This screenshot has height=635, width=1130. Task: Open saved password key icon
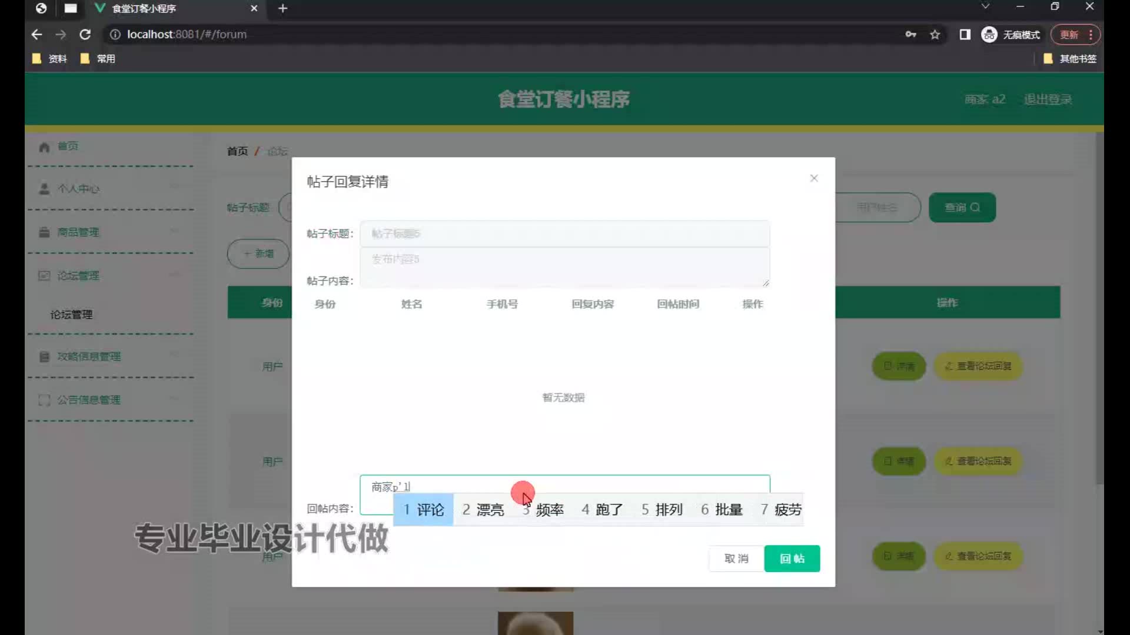pyautogui.click(x=910, y=35)
